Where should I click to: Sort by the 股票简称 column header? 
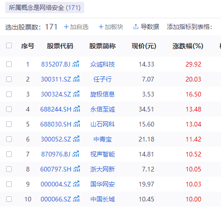click(103, 46)
